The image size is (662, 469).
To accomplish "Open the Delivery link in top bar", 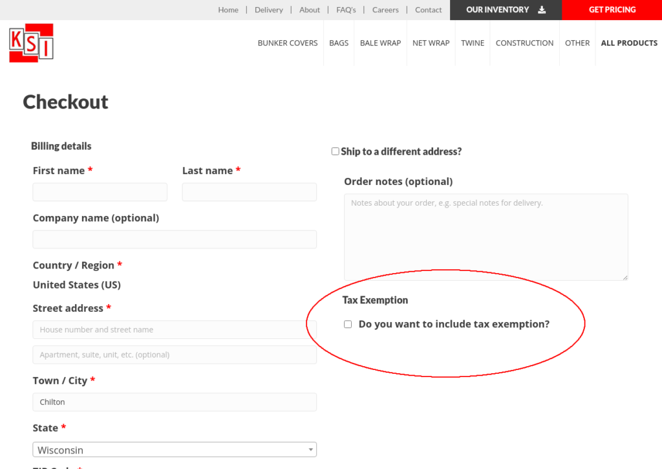I will (x=269, y=10).
